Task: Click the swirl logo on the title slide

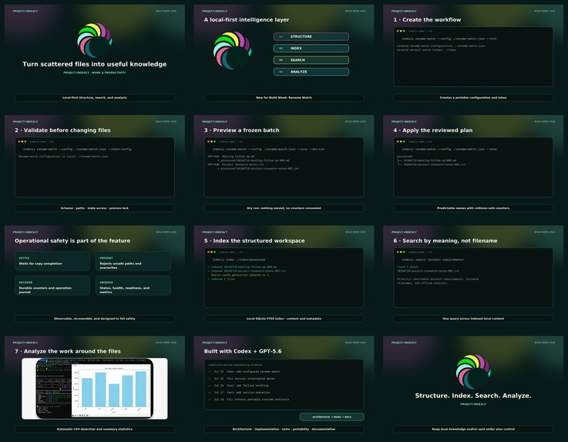Action: [95, 40]
